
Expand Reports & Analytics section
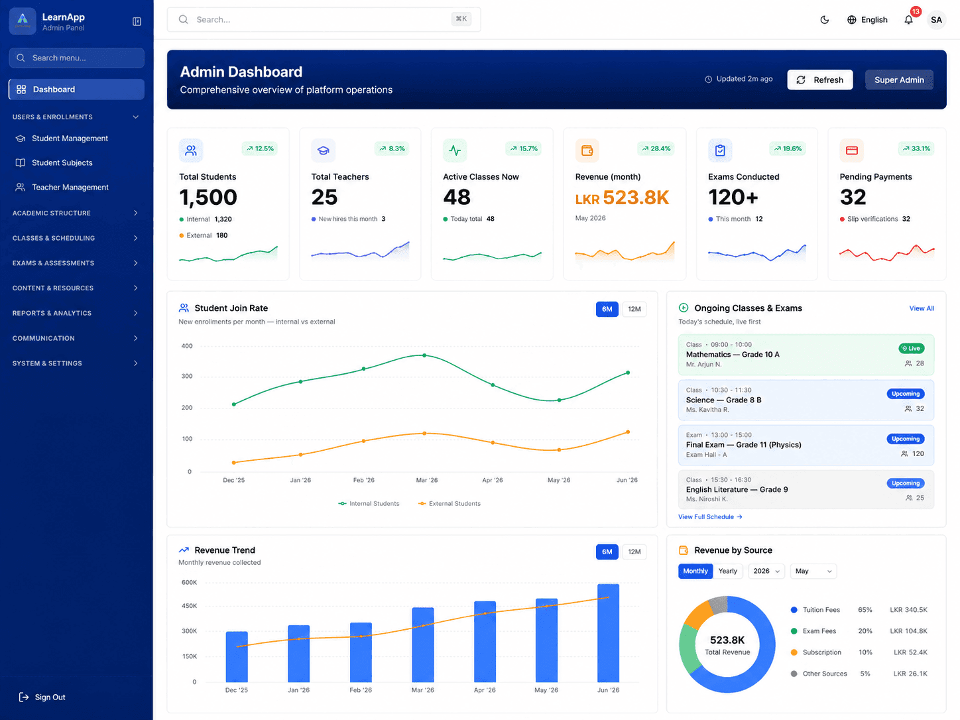pyautogui.click(x=76, y=314)
